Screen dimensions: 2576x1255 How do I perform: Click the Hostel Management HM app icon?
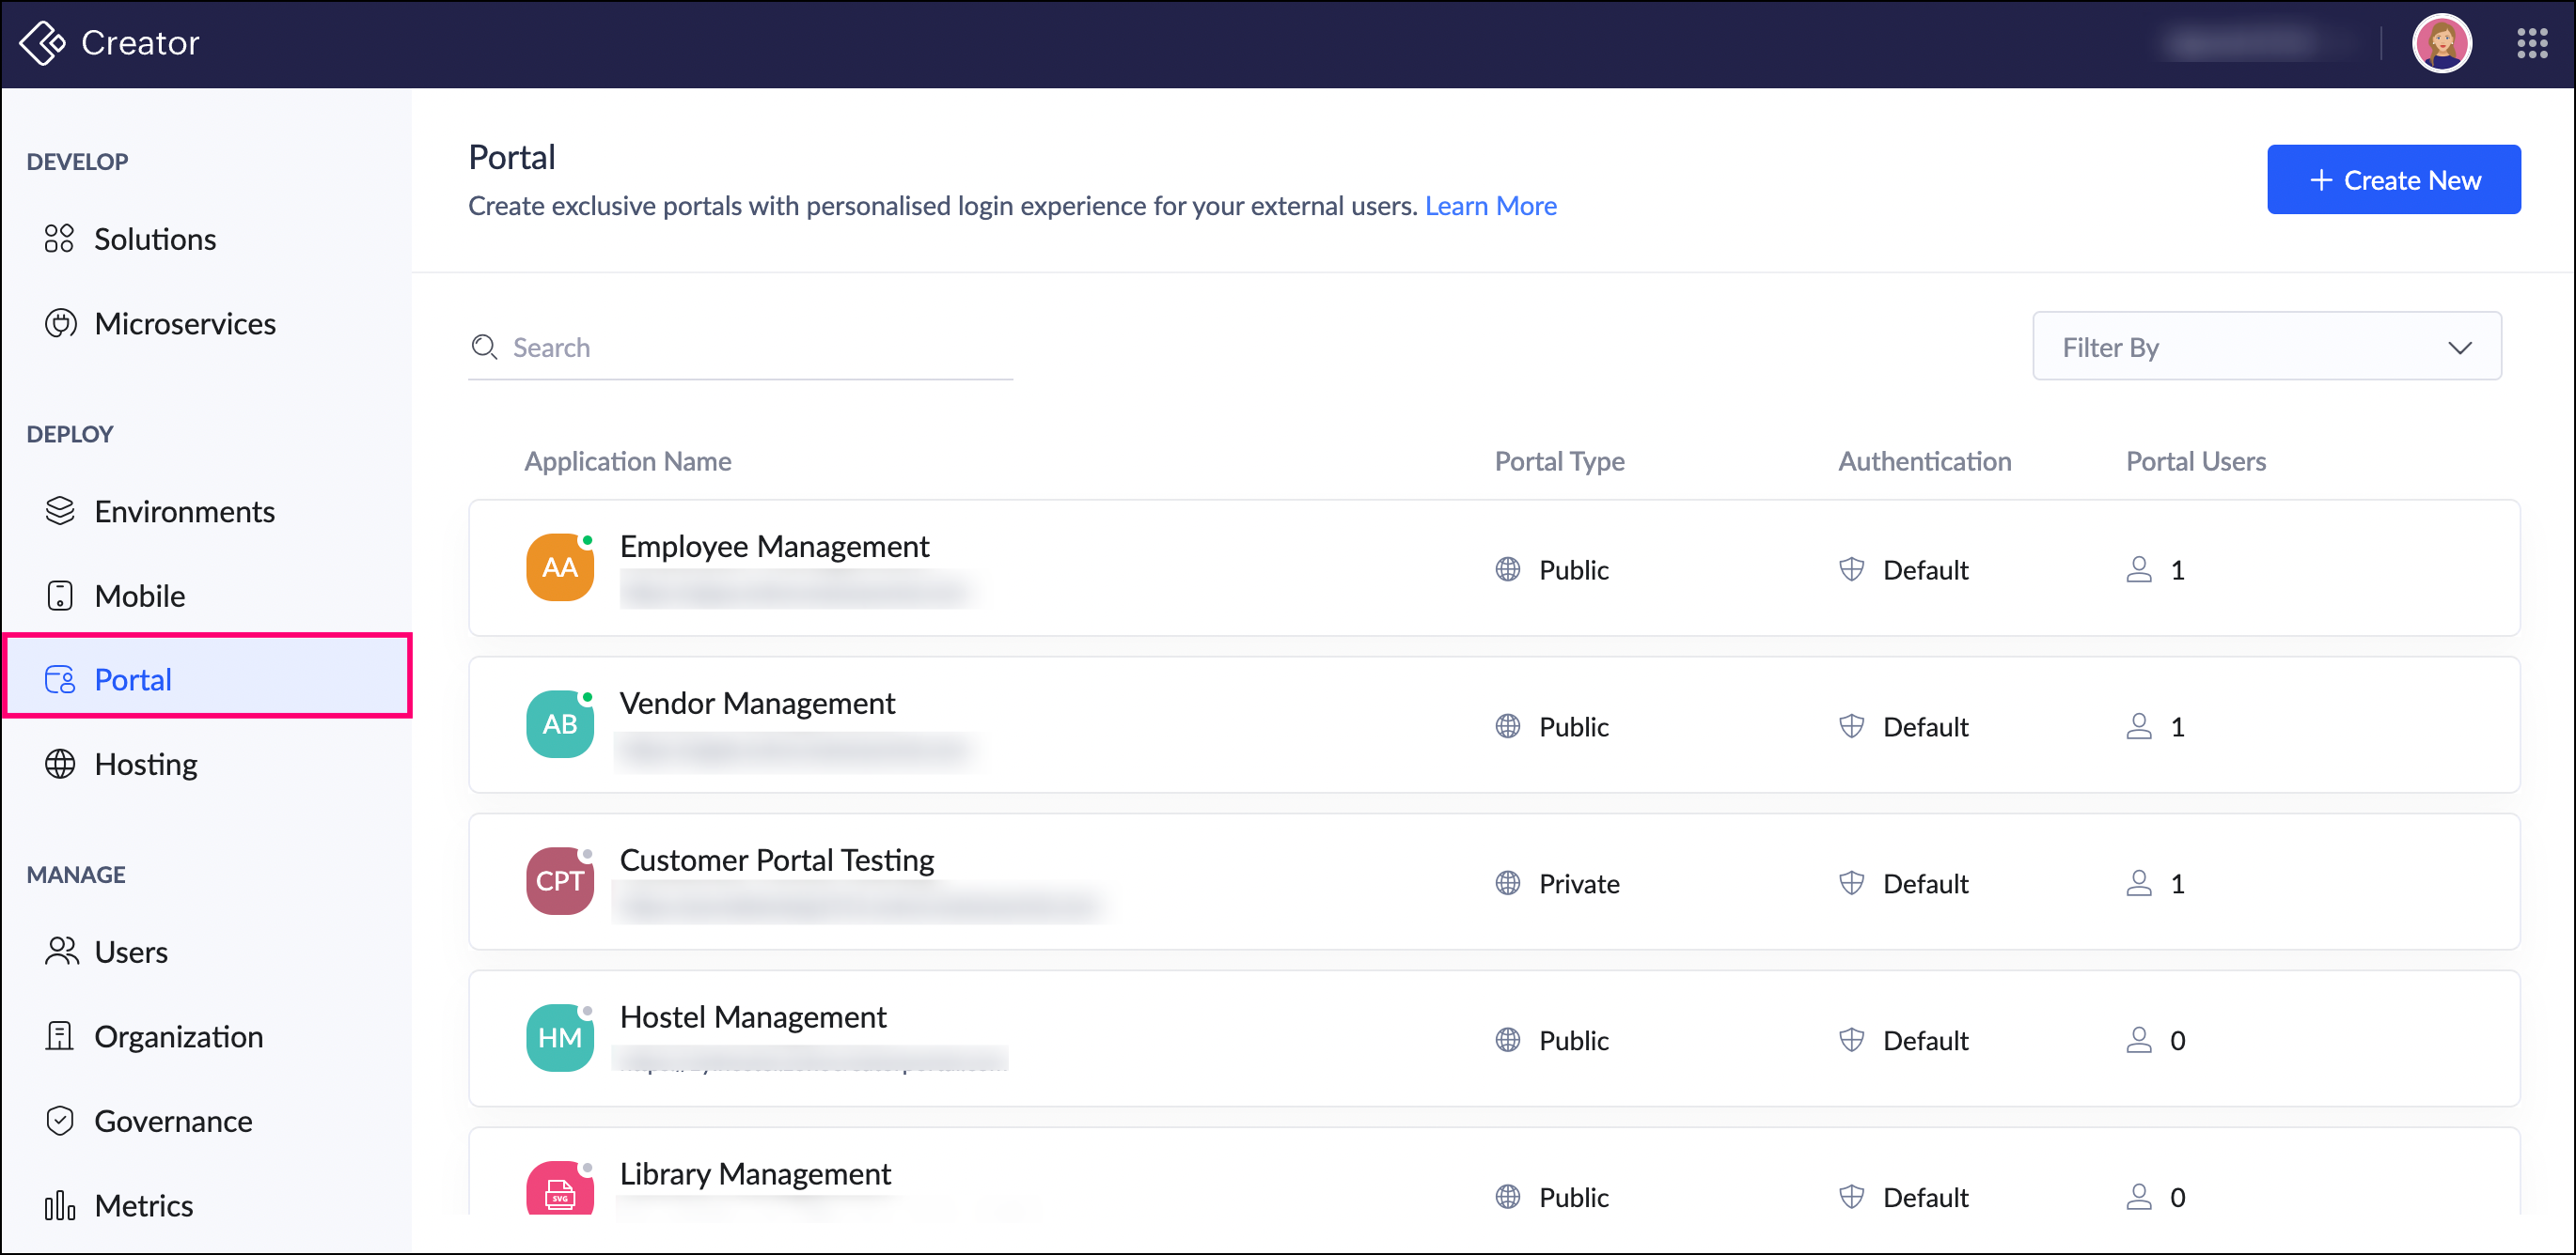(x=559, y=1038)
